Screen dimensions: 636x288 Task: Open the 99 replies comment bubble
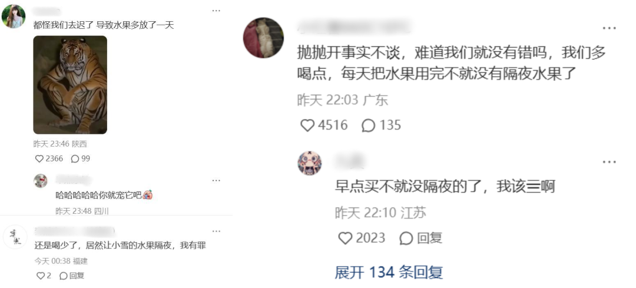pyautogui.click(x=75, y=158)
